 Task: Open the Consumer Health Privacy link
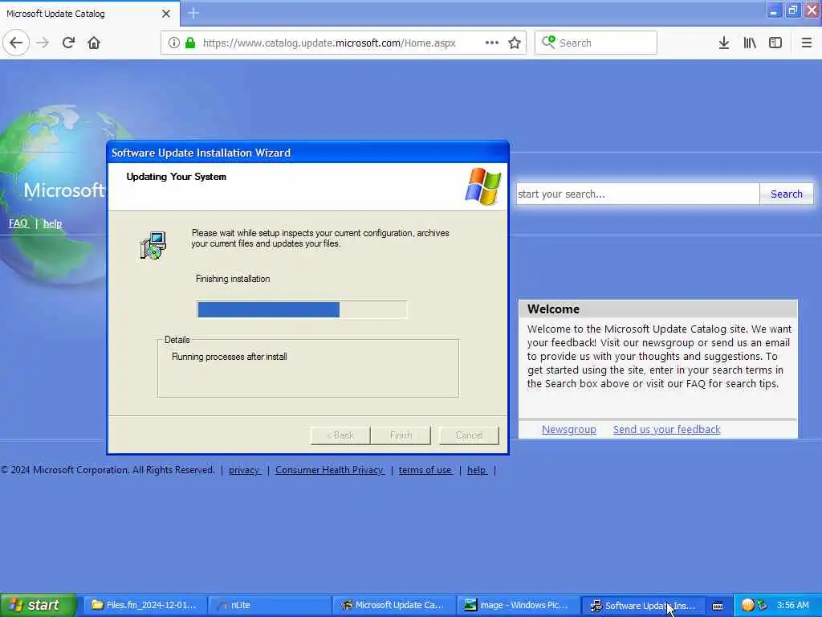tap(330, 470)
